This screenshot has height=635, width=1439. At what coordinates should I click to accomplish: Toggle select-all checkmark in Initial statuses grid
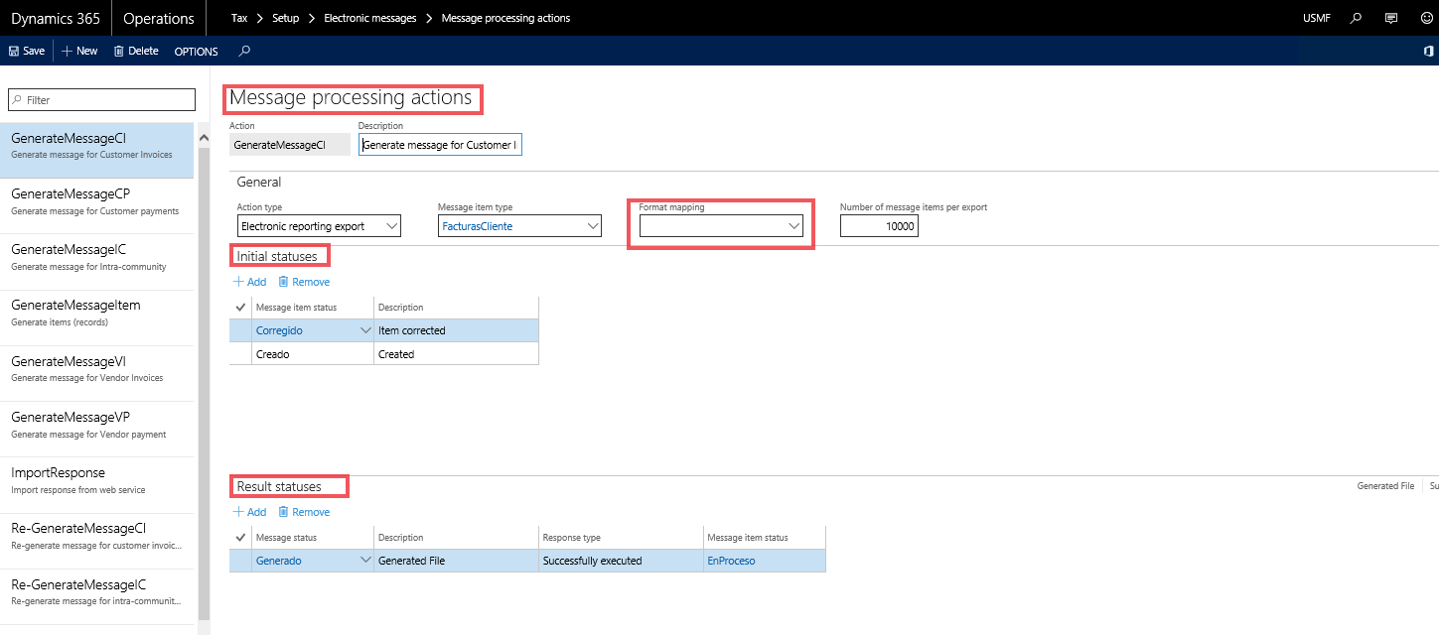pos(240,308)
